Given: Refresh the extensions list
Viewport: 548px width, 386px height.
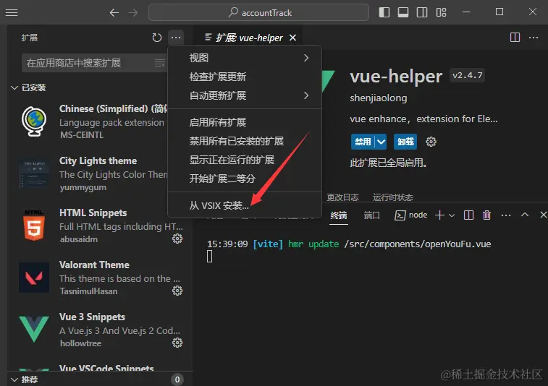Looking at the screenshot, I should [157, 38].
